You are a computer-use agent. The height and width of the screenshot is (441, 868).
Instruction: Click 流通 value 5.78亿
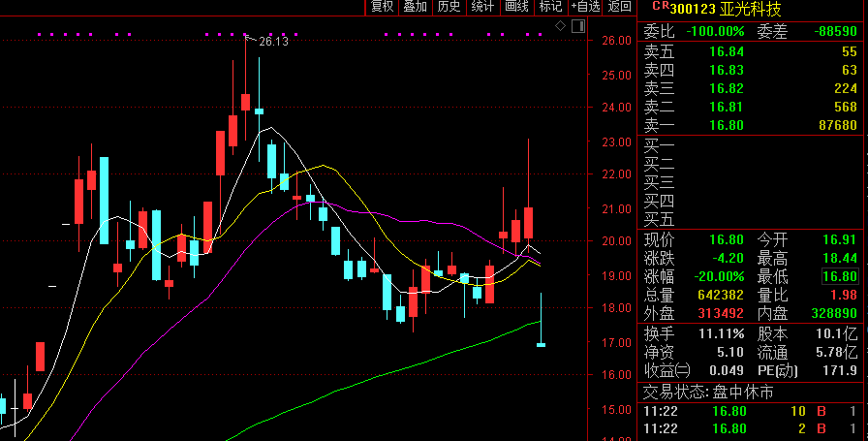click(x=838, y=353)
